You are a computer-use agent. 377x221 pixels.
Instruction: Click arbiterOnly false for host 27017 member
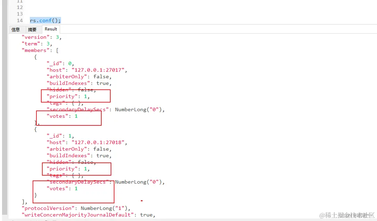79,77
